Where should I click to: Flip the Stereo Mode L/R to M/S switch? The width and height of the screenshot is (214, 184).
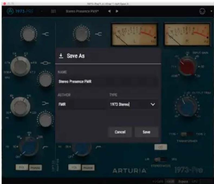click(160, 159)
